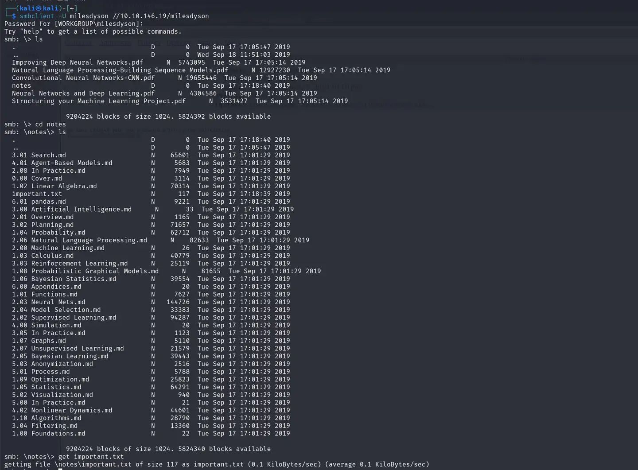638x470 pixels.
Task: Select 2.08 In Practice.md entry
Action: 49,171
